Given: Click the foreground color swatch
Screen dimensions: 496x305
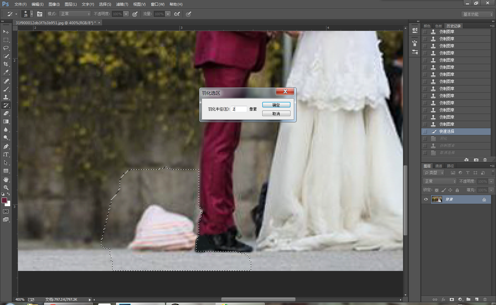Looking at the screenshot, I should (x=4, y=200).
